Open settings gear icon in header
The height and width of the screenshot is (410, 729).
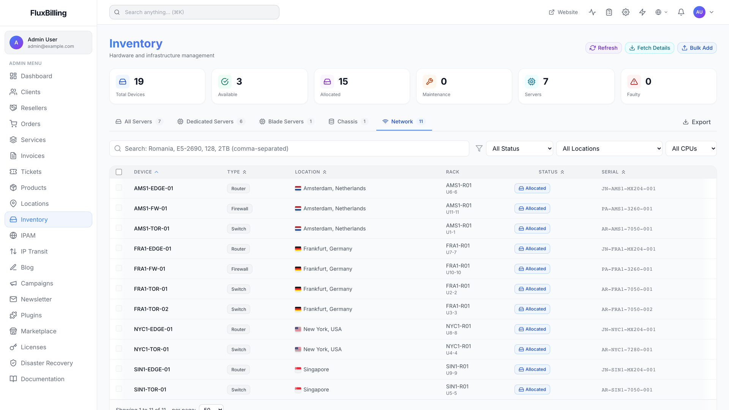coord(626,12)
